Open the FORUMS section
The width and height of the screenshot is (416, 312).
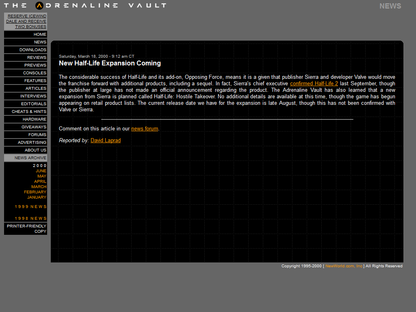[26, 134]
